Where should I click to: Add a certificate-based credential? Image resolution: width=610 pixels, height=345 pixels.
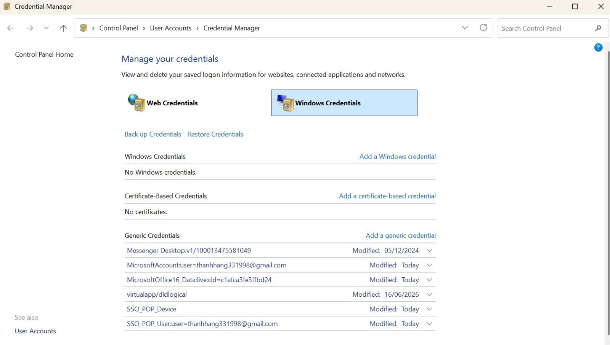[x=387, y=196]
